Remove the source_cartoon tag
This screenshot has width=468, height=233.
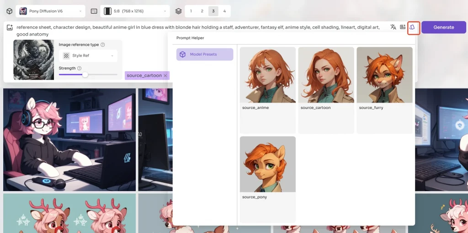point(165,76)
